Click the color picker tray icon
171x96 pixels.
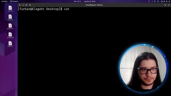(149, 1)
